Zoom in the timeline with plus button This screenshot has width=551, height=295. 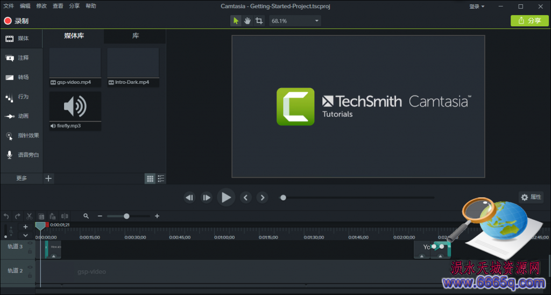tap(157, 216)
